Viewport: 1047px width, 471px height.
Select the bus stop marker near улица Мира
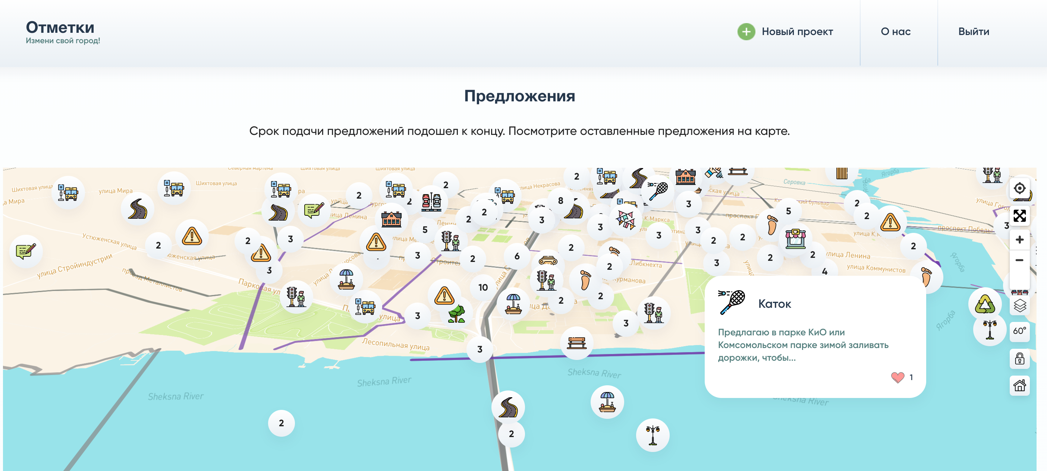pos(68,192)
